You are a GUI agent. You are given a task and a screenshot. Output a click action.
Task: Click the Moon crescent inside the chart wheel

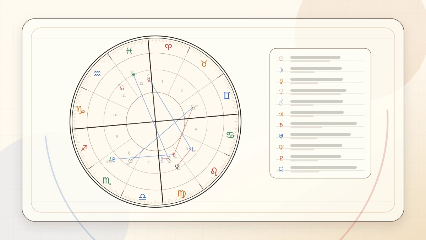(x=161, y=159)
